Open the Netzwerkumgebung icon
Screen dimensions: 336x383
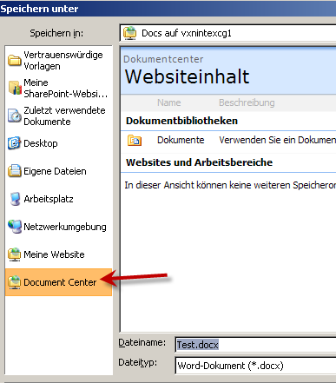pyautogui.click(x=15, y=227)
